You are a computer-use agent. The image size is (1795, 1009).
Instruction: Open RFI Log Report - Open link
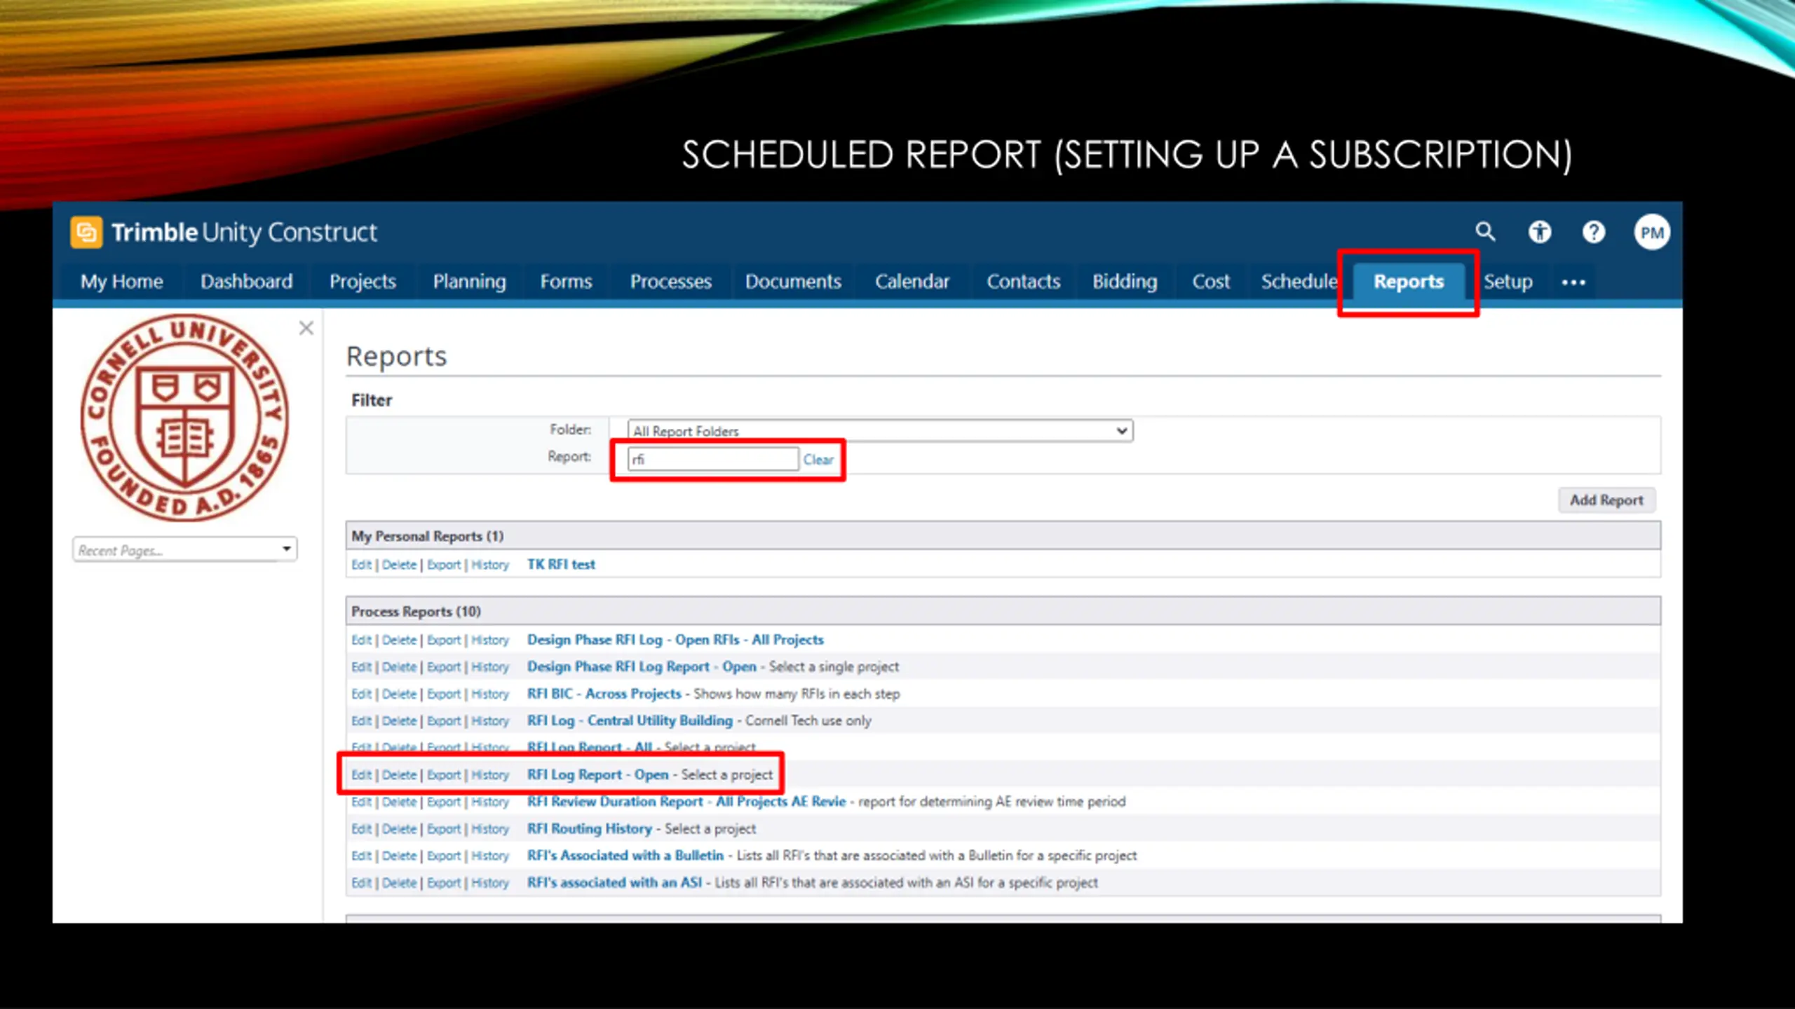597,775
